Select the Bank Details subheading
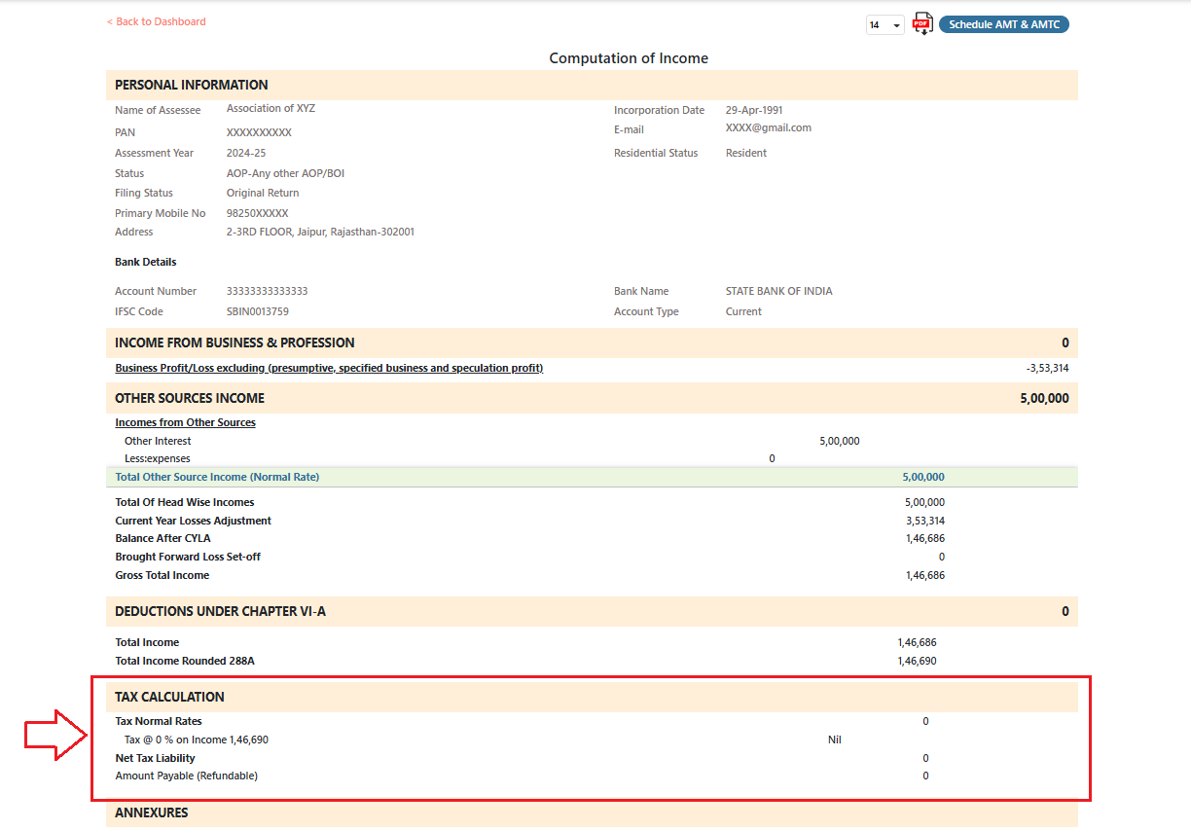This screenshot has width=1191, height=830. pyautogui.click(x=146, y=262)
